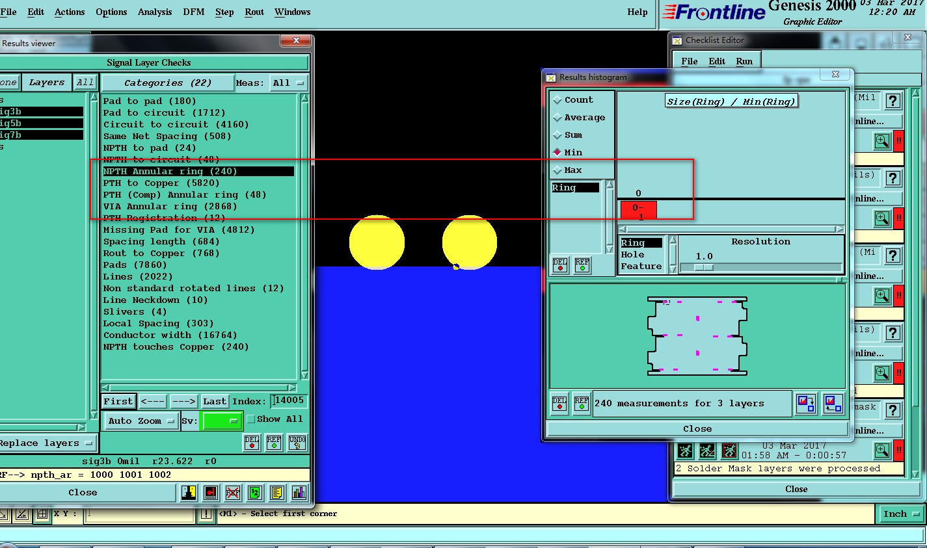The image size is (927, 548).
Task: Open the Actions menu
Action: pyautogui.click(x=70, y=12)
